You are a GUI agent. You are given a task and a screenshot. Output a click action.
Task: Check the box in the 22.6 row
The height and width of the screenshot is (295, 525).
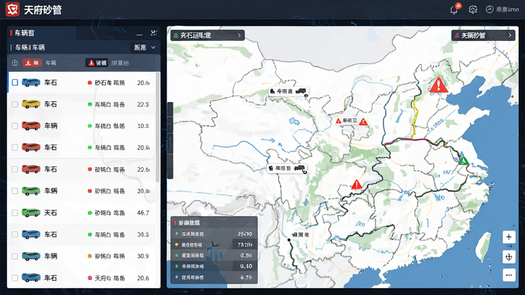click(15, 169)
